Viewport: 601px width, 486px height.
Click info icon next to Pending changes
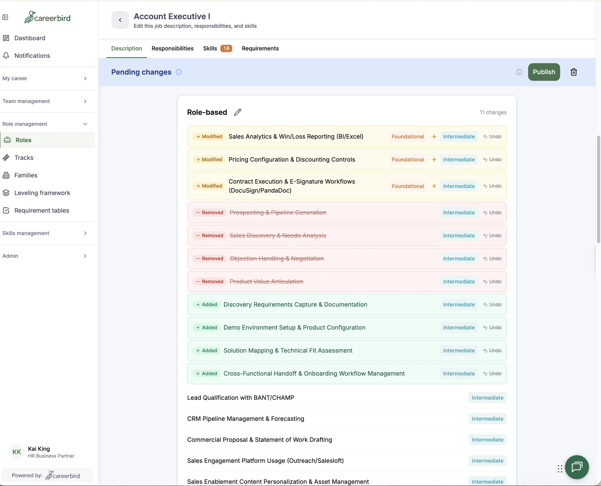click(179, 72)
